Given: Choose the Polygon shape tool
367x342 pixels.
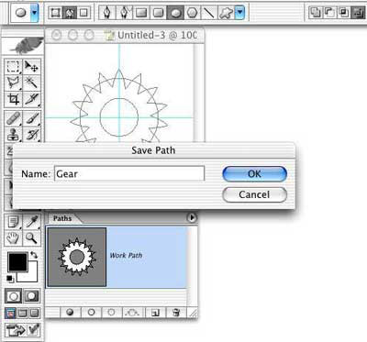Looking at the screenshot, I should [192, 13].
